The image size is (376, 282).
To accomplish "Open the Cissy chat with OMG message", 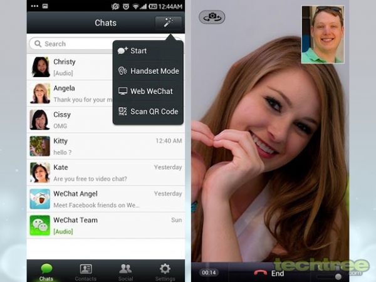I will (x=70, y=120).
